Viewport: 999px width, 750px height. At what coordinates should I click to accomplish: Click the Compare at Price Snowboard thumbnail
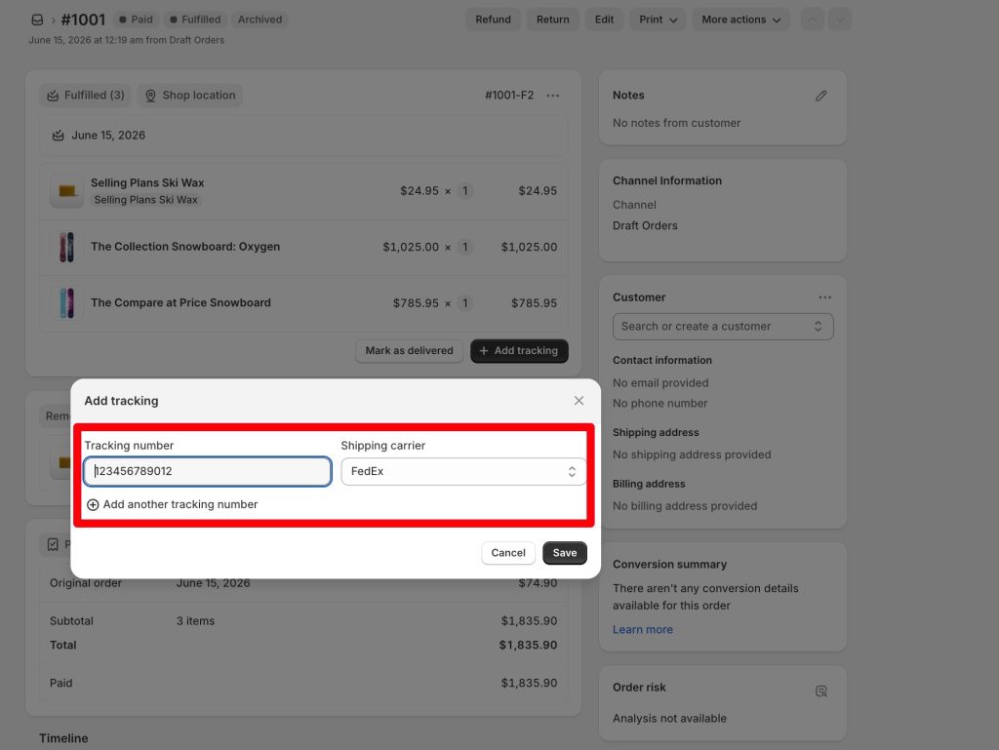[x=67, y=303]
